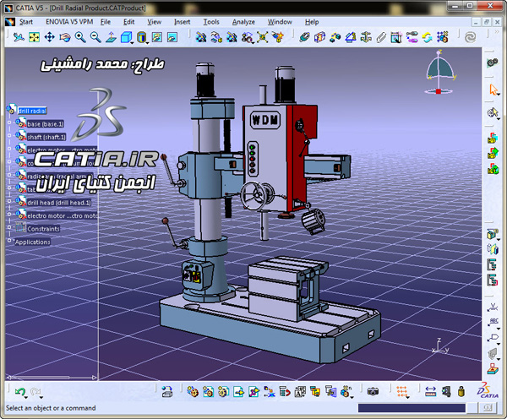Open the Window menu
Image resolution: width=507 pixels, height=419 pixels.
[280, 22]
